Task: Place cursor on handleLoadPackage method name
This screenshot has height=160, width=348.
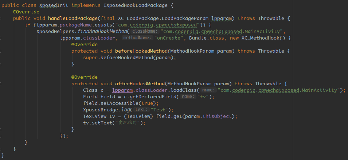Action: [x=73, y=19]
